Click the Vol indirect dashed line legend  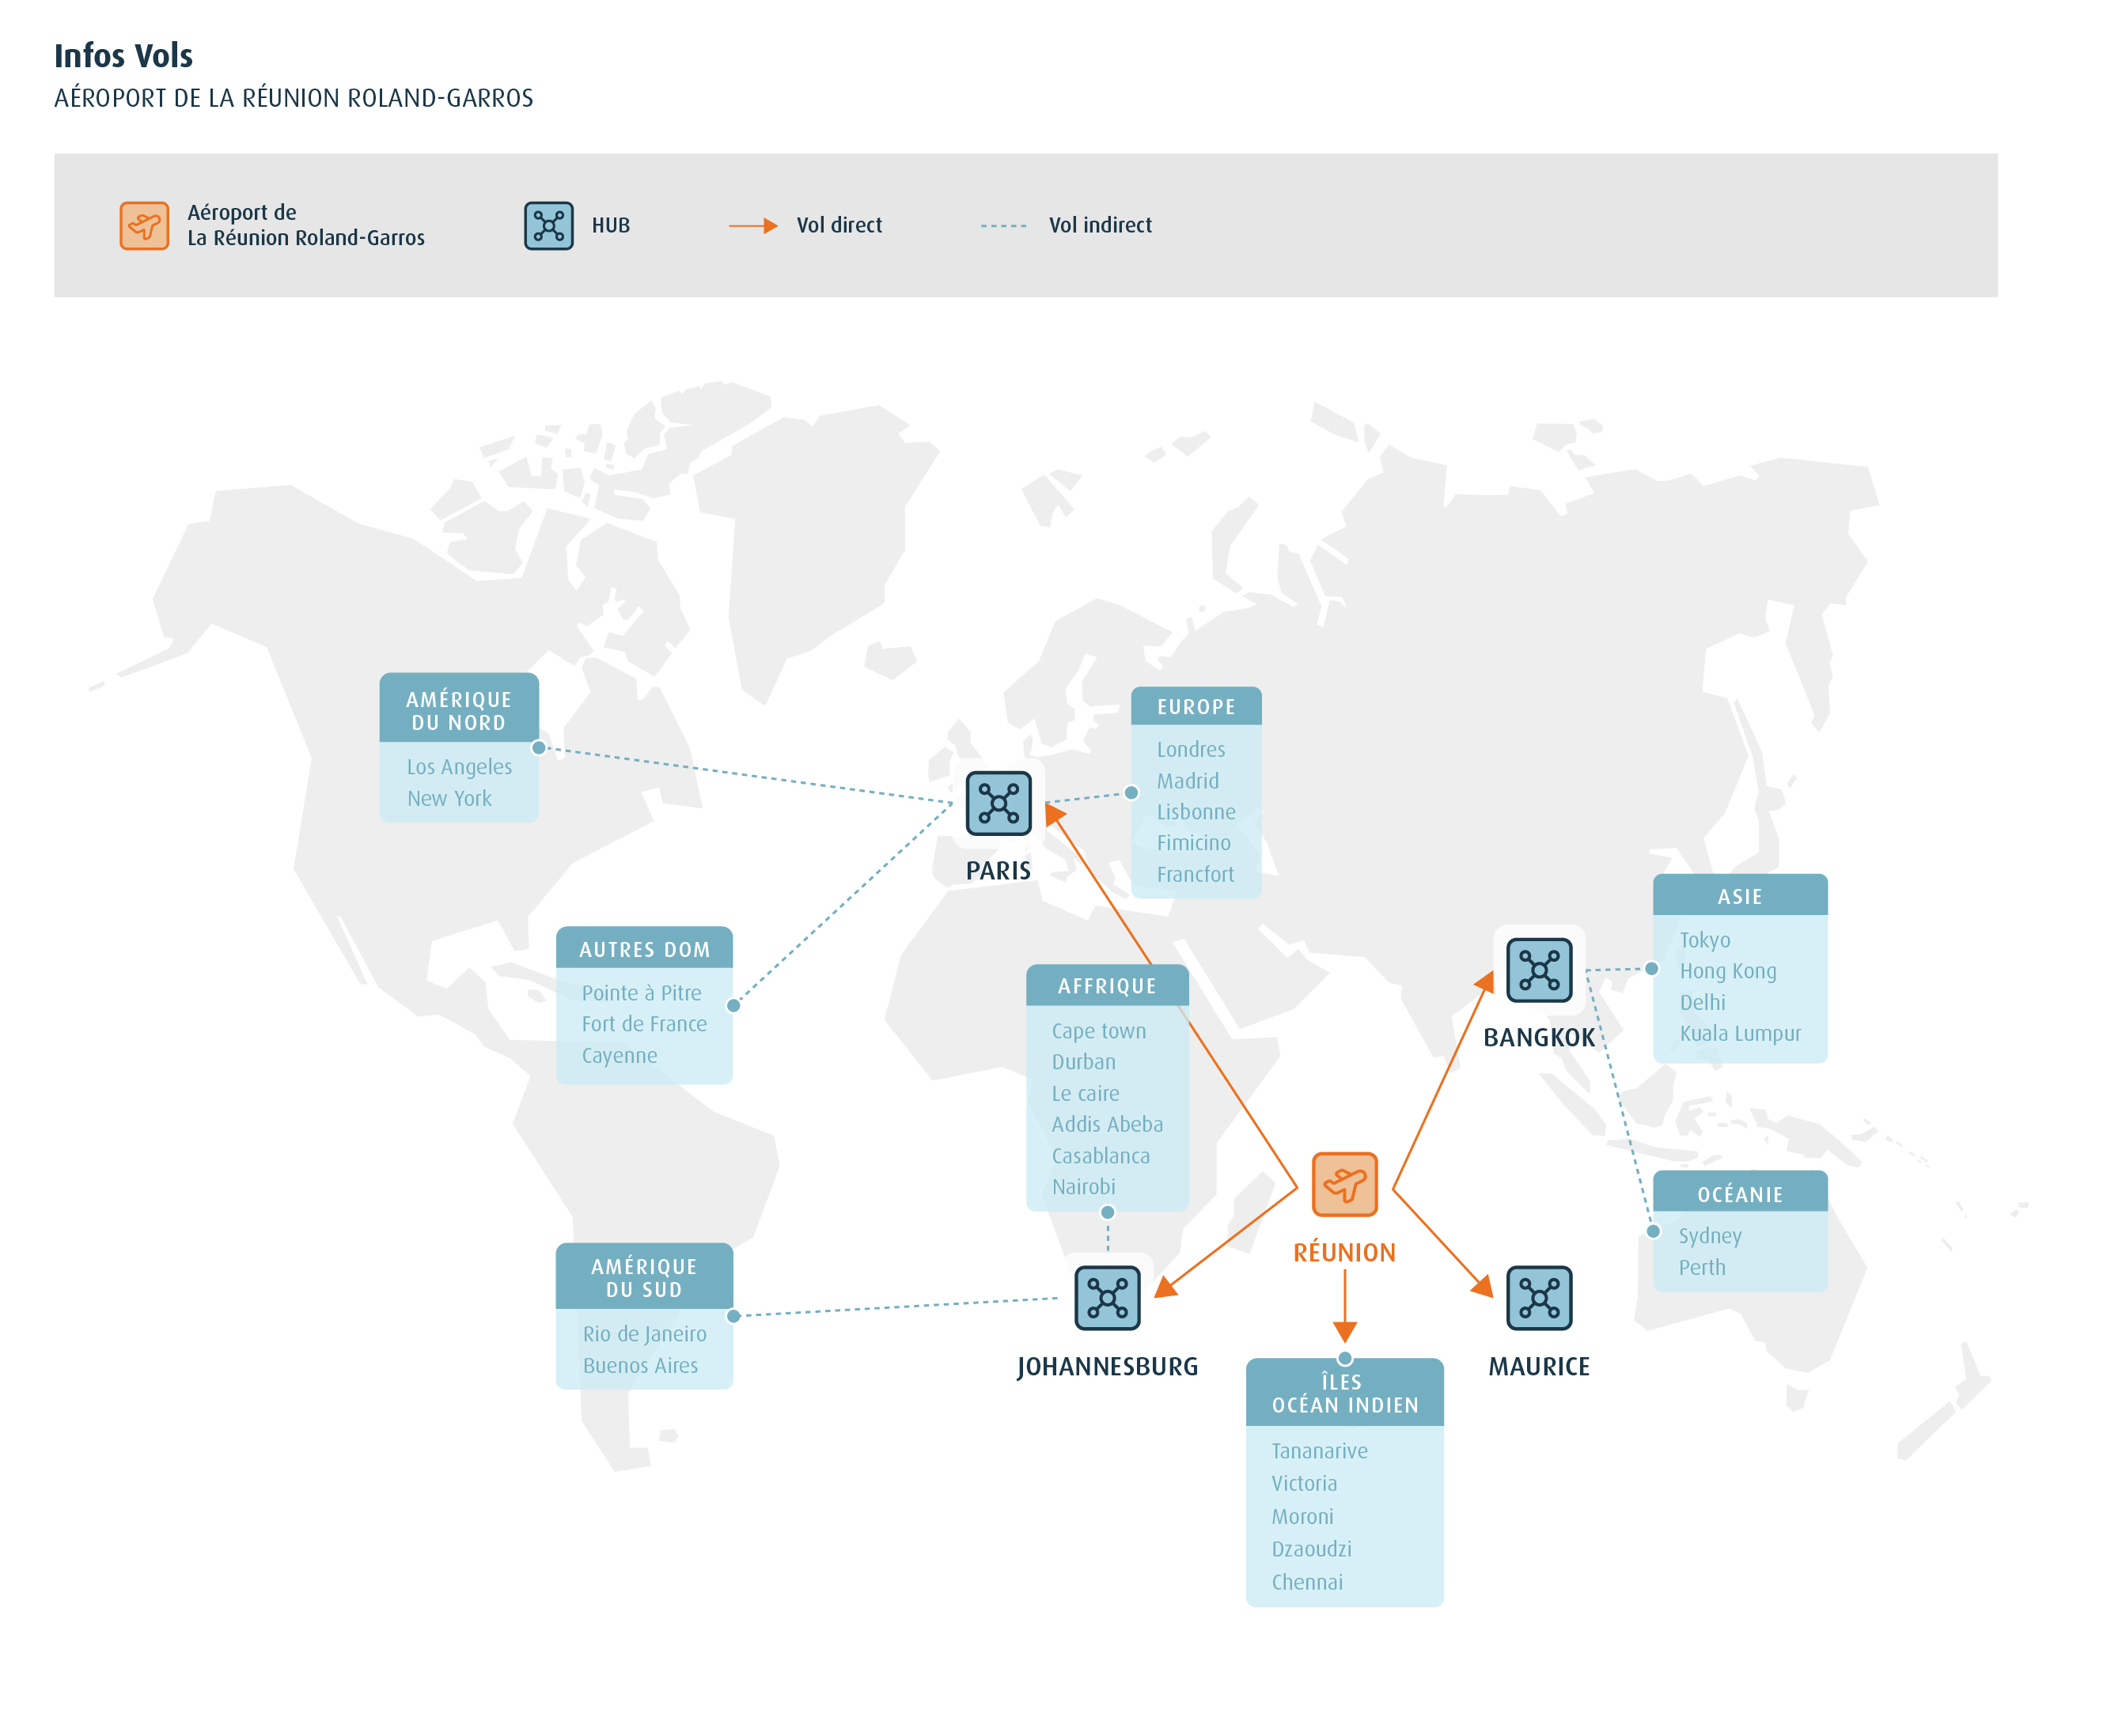[x=1002, y=226]
